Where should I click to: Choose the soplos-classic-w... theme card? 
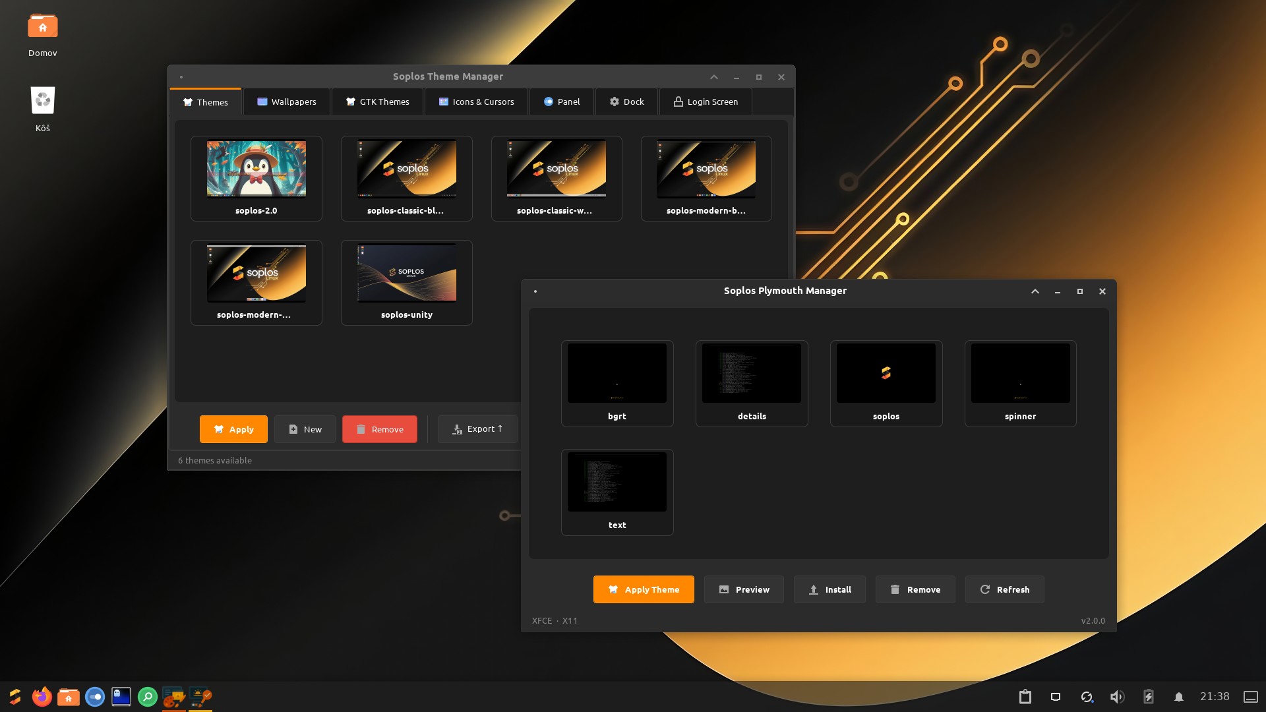tap(557, 178)
